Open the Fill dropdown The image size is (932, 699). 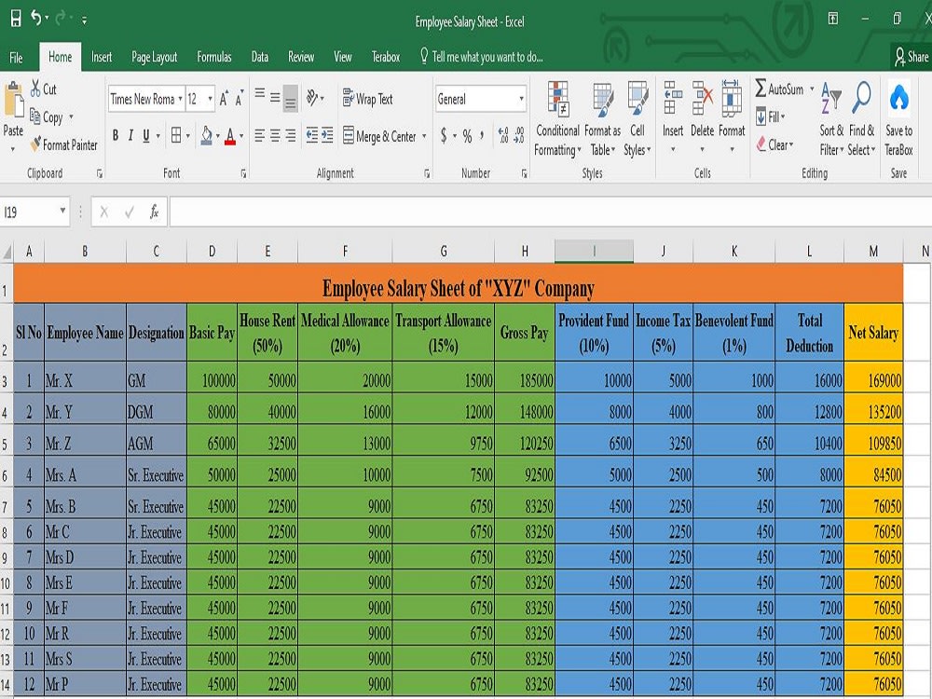pyautogui.click(x=771, y=116)
